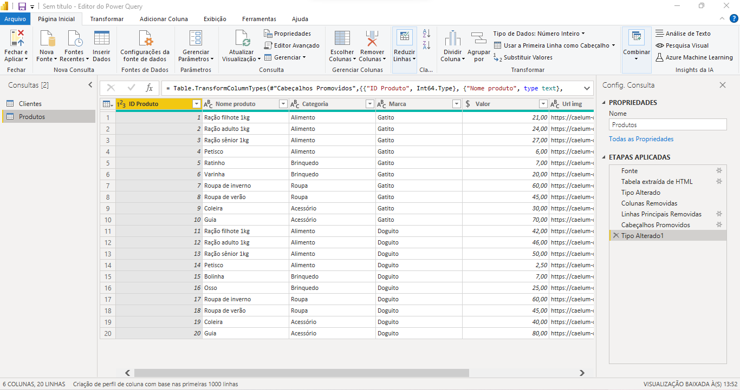Switch to the Adicionar Coluna tab
Viewport: 740px width, 390px height.
point(164,19)
